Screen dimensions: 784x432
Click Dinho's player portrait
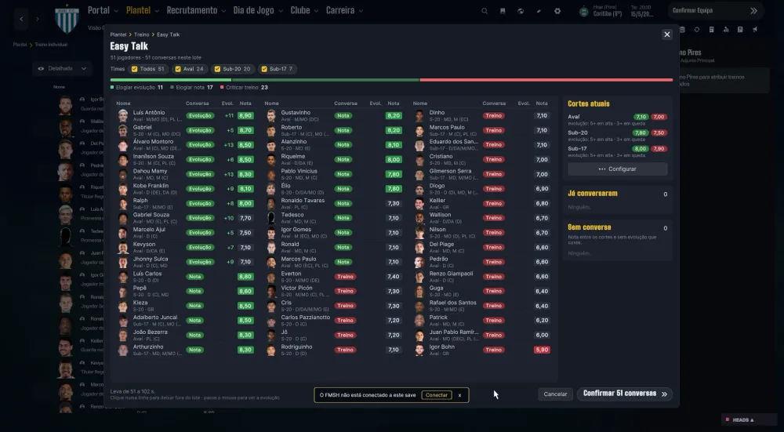coord(419,115)
